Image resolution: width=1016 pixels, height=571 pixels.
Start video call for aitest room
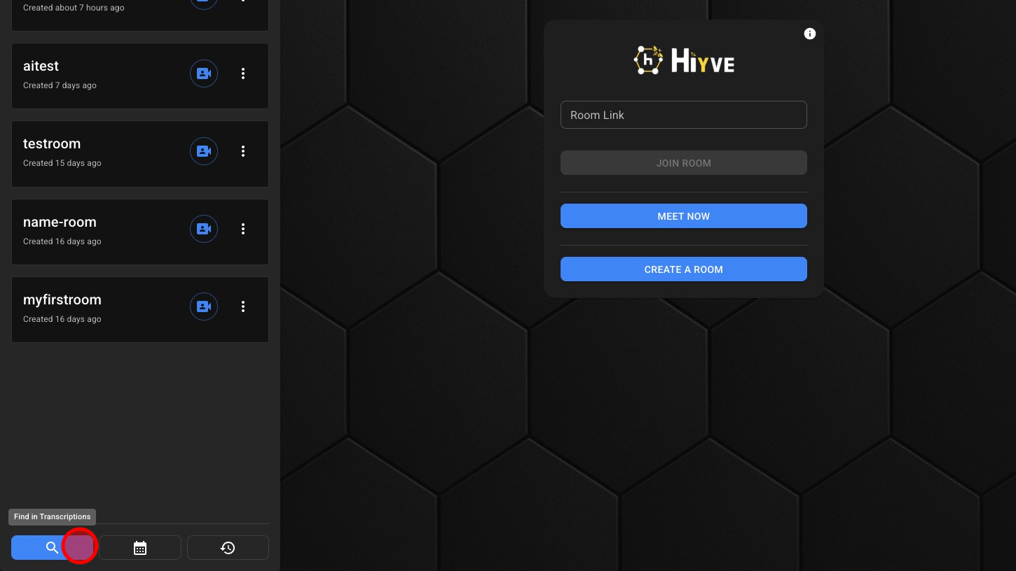pyautogui.click(x=204, y=73)
